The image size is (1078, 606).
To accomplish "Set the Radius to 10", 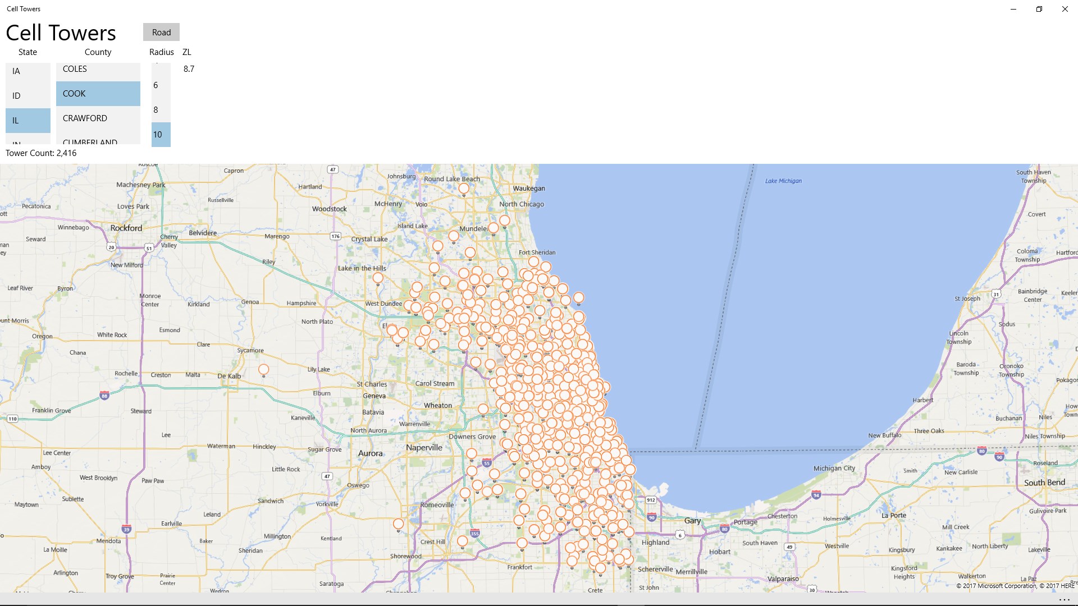I will (161, 135).
